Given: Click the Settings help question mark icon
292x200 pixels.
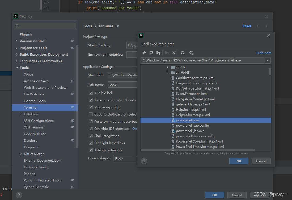Looking at the screenshot, I should 19,195.
